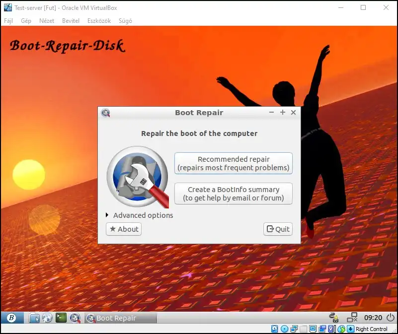
Task: Open the About dialog
Action: point(124,229)
